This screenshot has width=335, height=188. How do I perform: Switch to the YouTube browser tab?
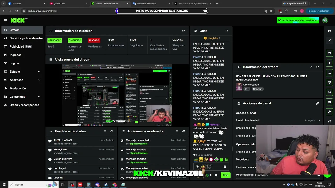click(68, 4)
